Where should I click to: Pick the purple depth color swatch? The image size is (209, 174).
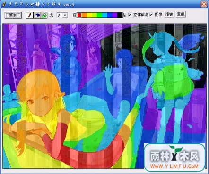[115, 15]
